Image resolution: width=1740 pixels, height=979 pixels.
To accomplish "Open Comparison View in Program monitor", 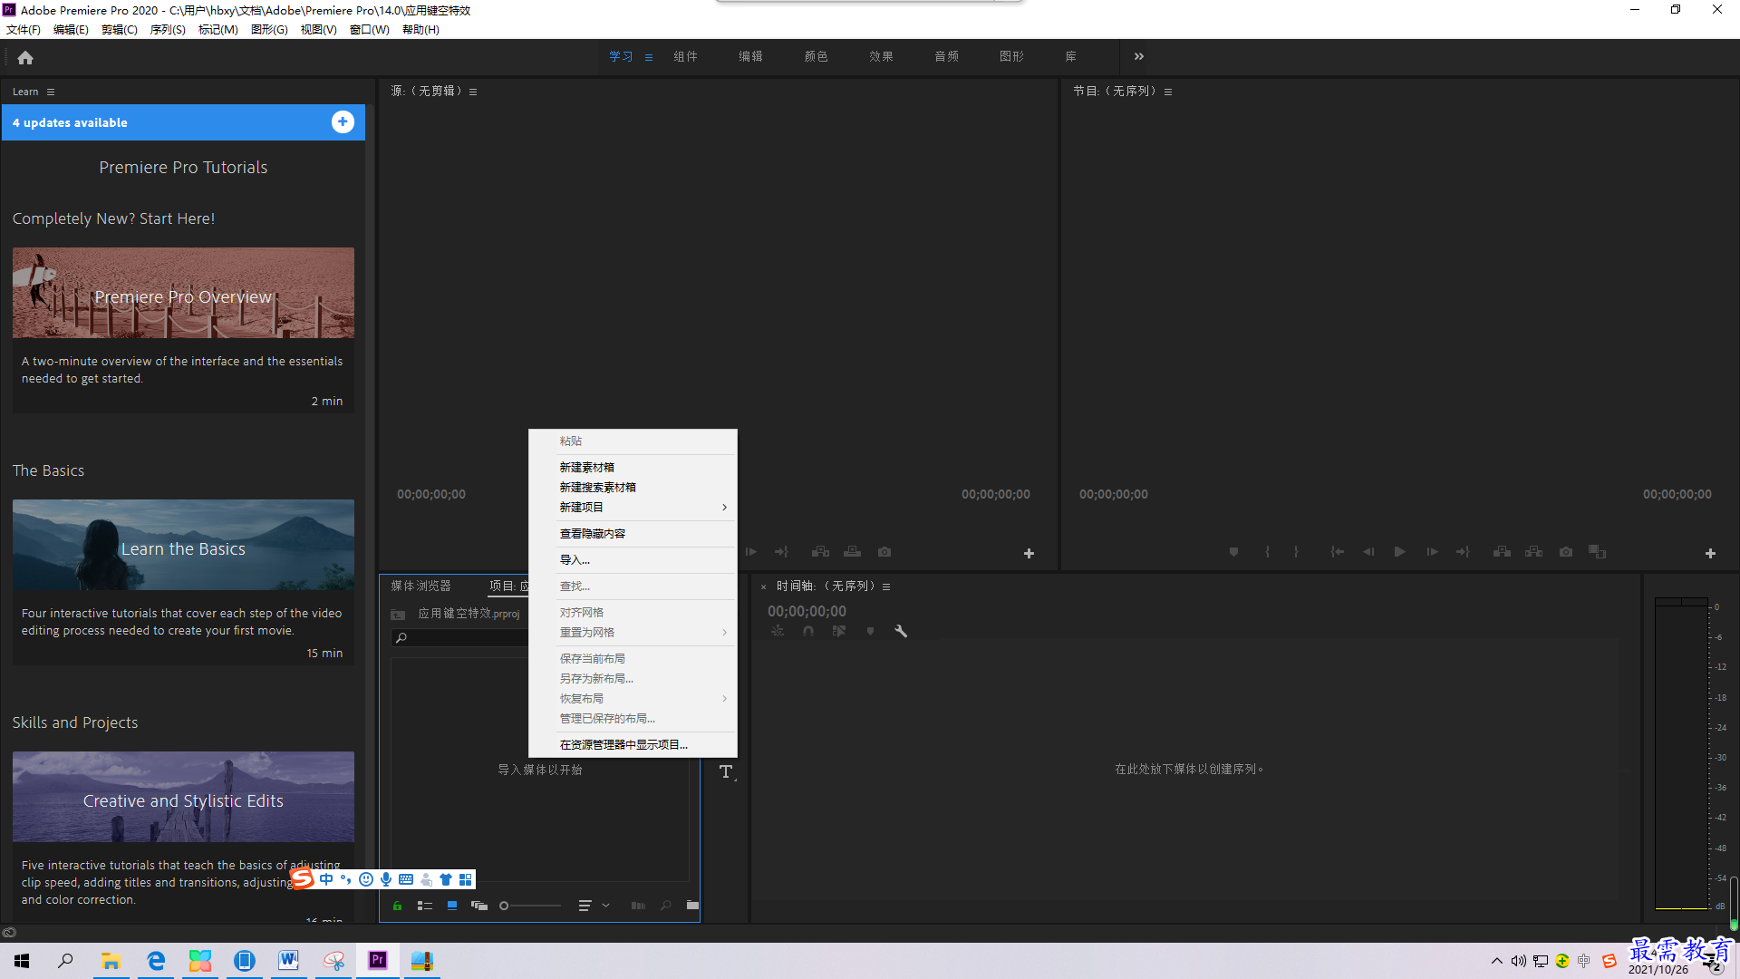I will [1598, 551].
